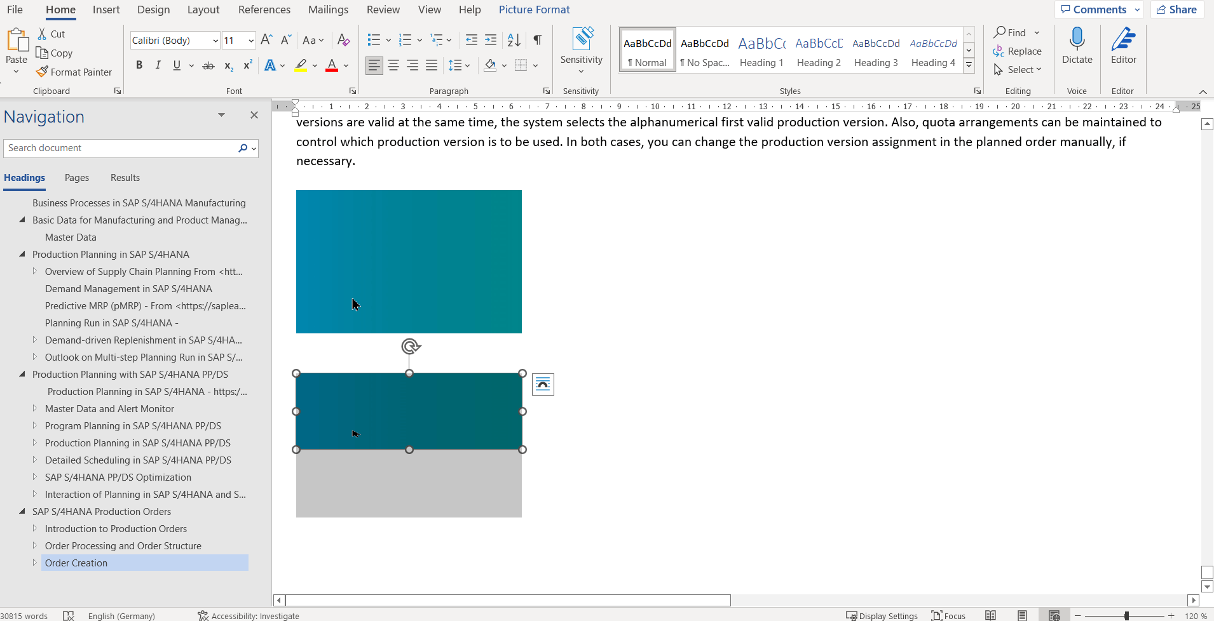Apply subscript formatting

click(229, 65)
